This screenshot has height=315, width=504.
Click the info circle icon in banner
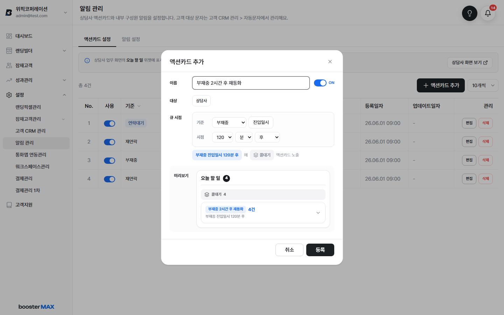[87, 61]
